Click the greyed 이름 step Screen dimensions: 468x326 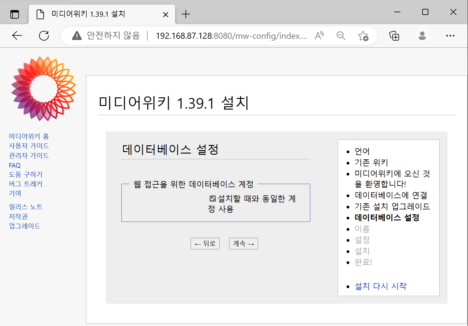(x=362, y=229)
